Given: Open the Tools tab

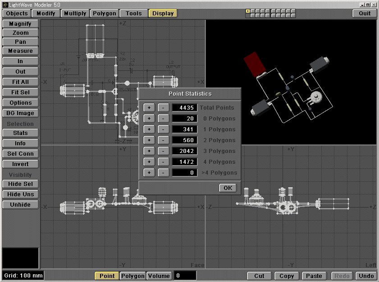Looking at the screenshot, I should tap(134, 13).
